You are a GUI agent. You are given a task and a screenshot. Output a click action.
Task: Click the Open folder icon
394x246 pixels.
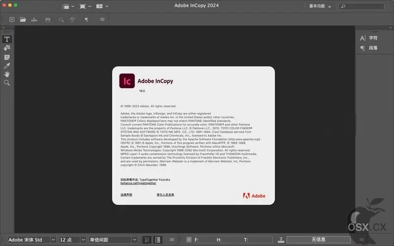click(23, 19)
